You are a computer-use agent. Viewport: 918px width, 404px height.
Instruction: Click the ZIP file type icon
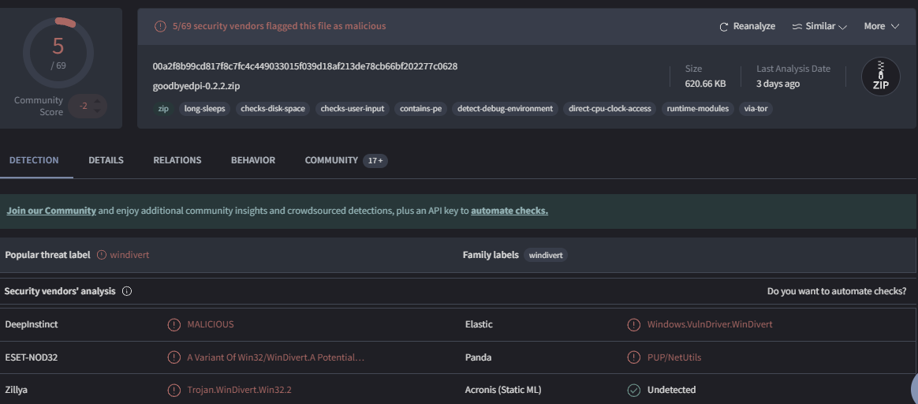(880, 77)
